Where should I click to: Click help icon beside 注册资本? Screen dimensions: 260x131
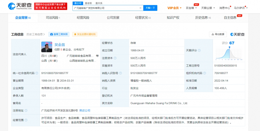pos(115,58)
